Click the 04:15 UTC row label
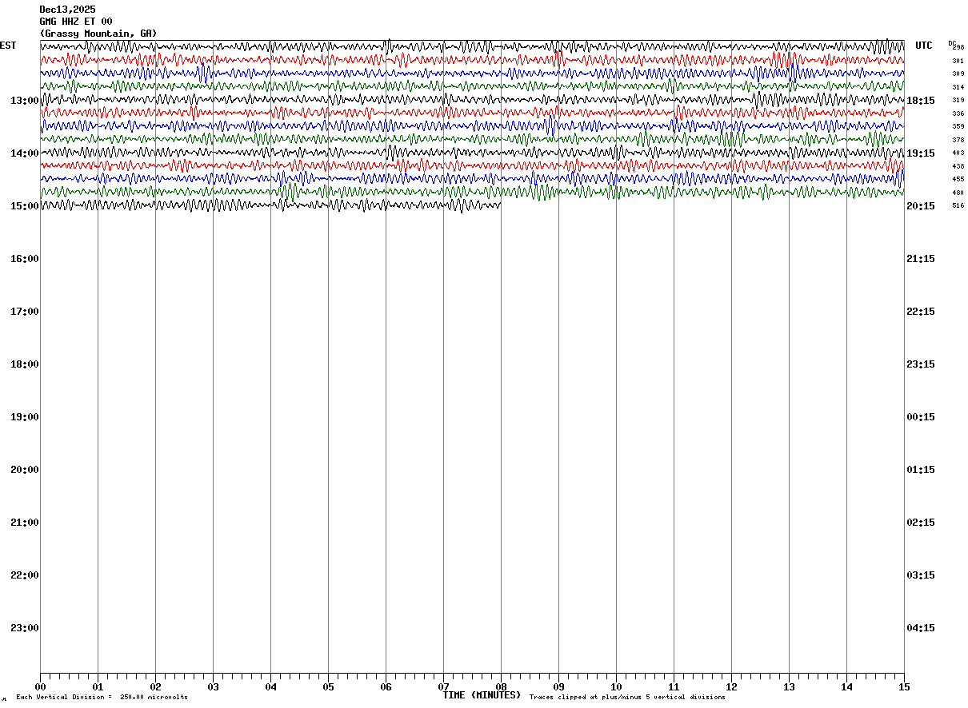 pyautogui.click(x=920, y=628)
